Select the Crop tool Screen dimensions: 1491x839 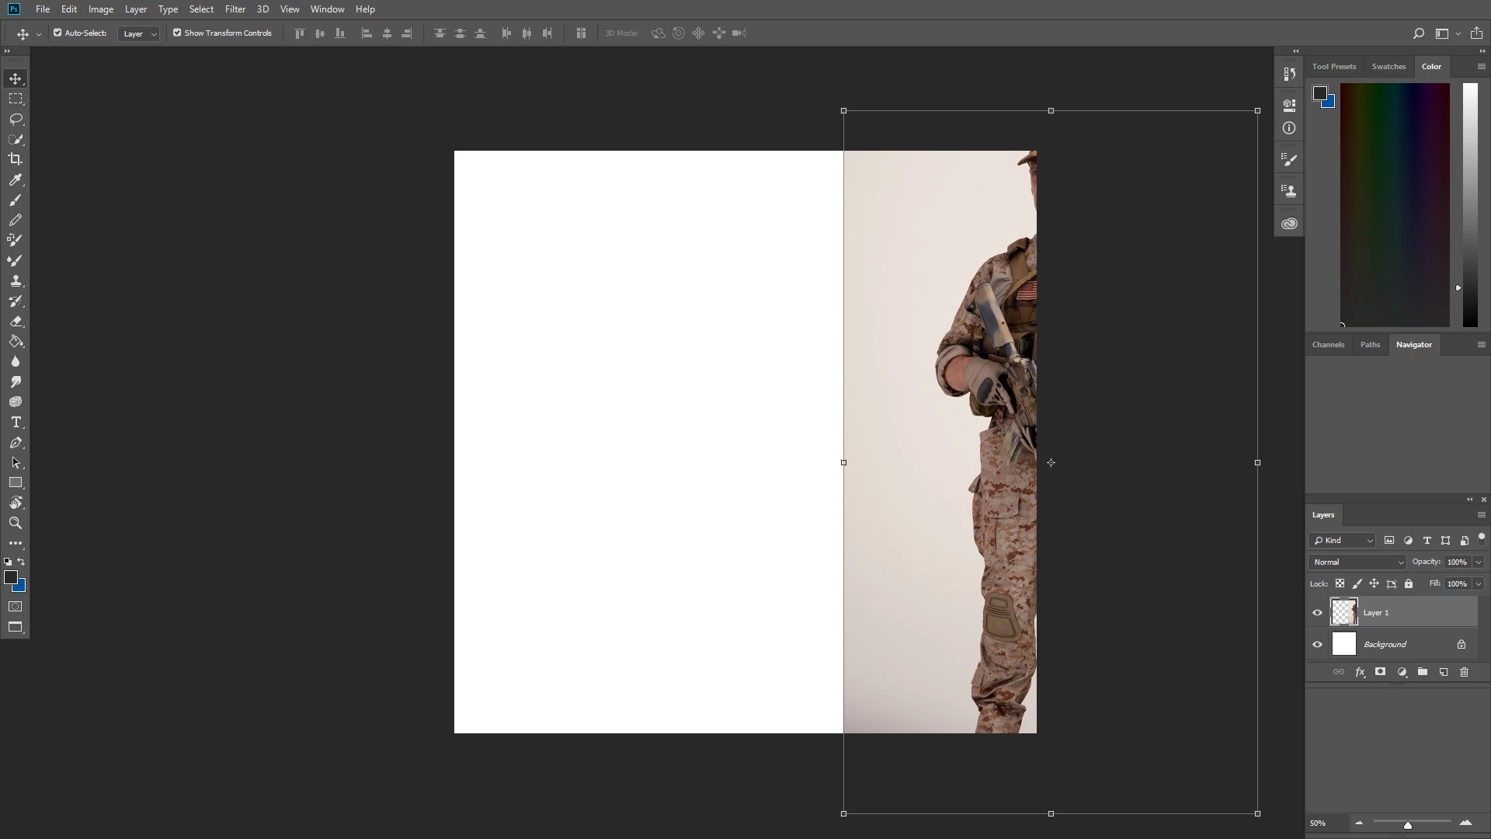(x=16, y=159)
